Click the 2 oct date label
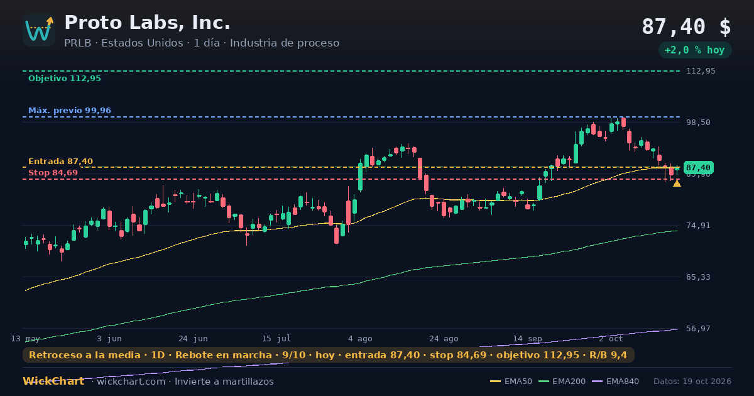The image size is (754, 396). 611,338
